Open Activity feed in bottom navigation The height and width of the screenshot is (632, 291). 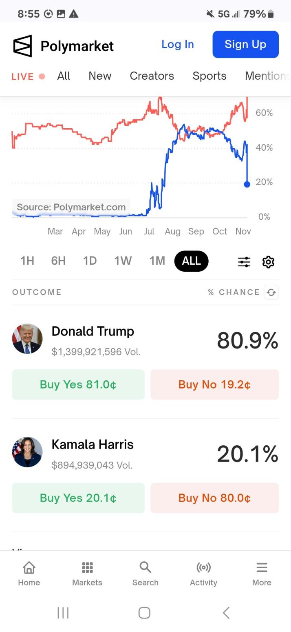pyautogui.click(x=203, y=573)
